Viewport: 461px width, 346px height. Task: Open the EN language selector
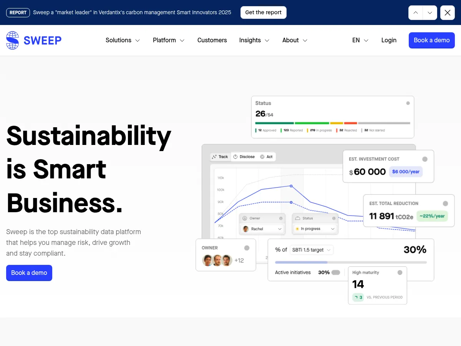coord(360,40)
